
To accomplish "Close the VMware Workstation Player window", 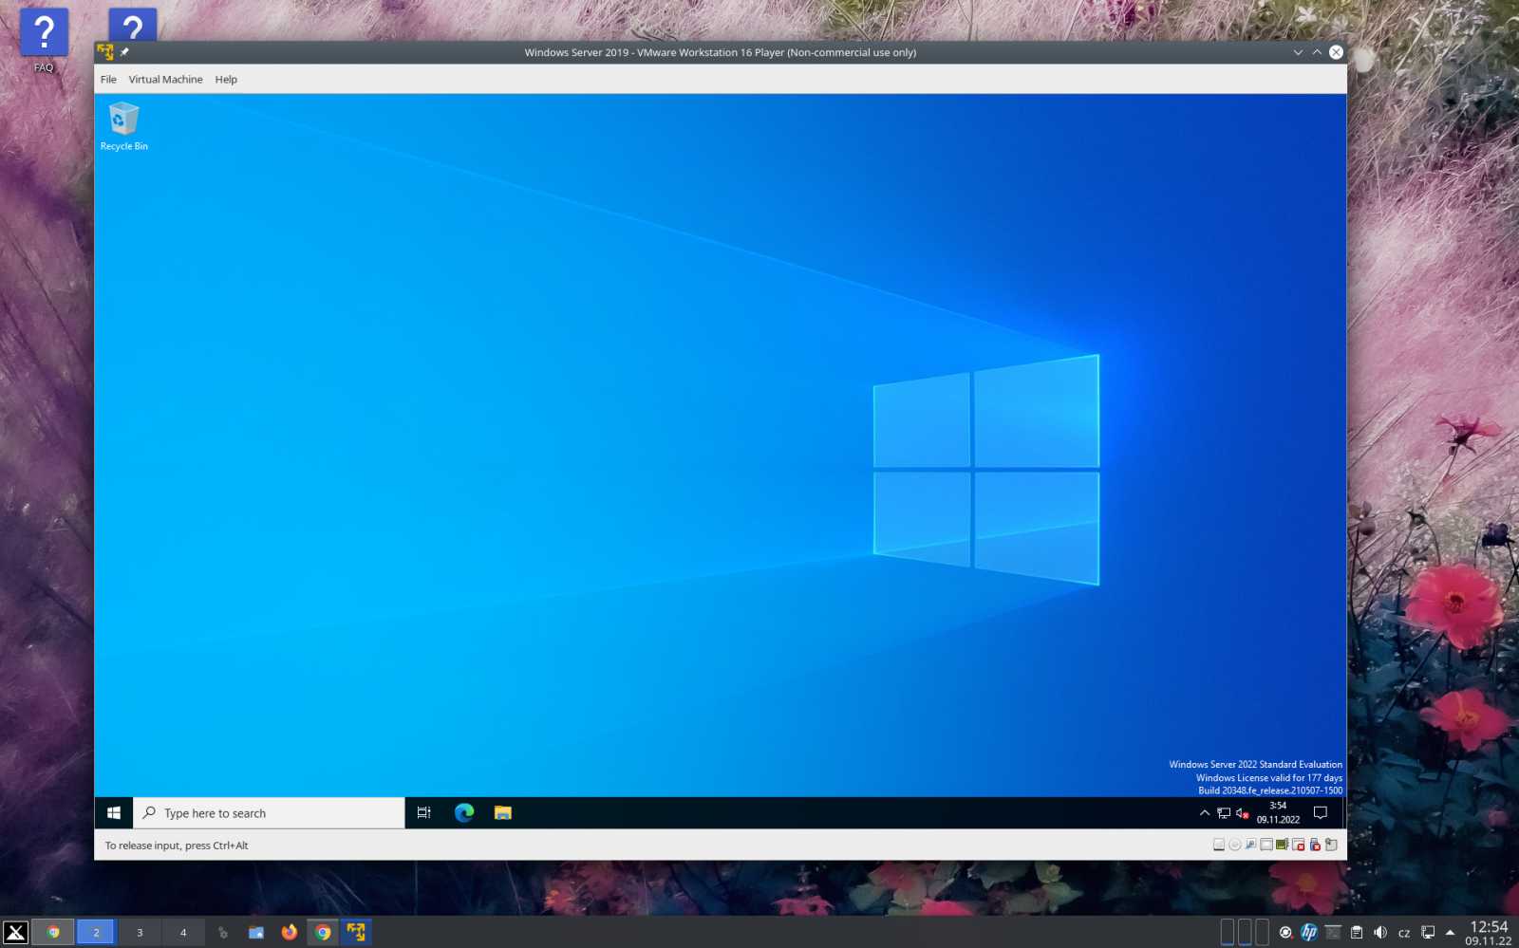I will [1336, 52].
